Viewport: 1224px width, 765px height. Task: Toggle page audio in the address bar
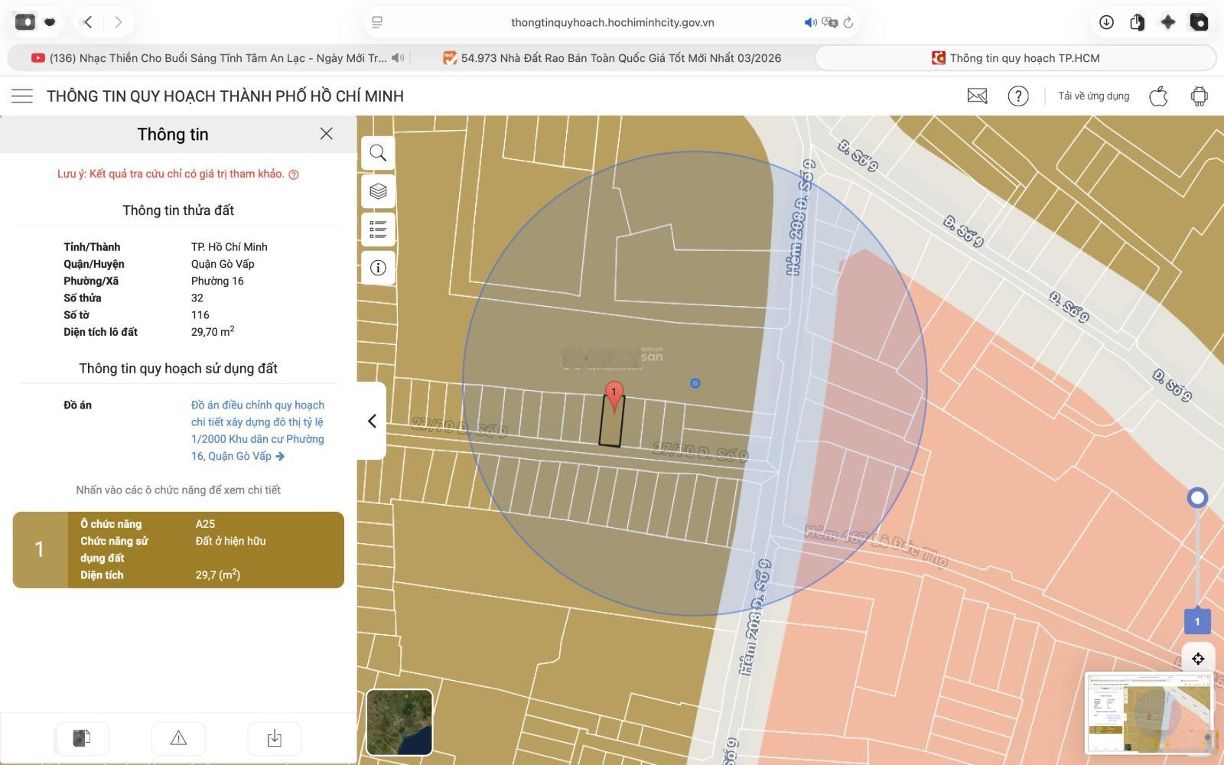tap(810, 23)
